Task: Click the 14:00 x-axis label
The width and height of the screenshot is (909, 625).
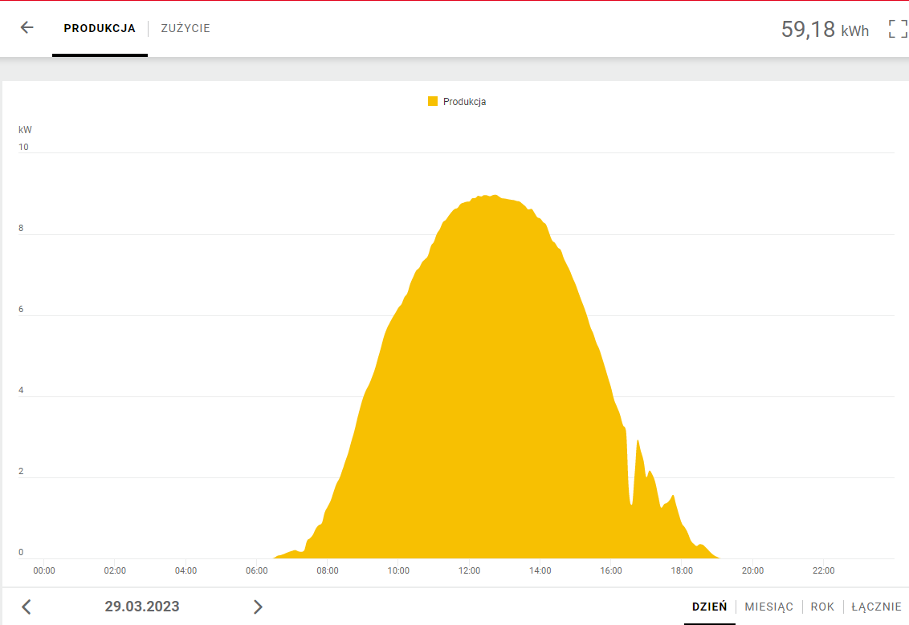Action: [540, 570]
